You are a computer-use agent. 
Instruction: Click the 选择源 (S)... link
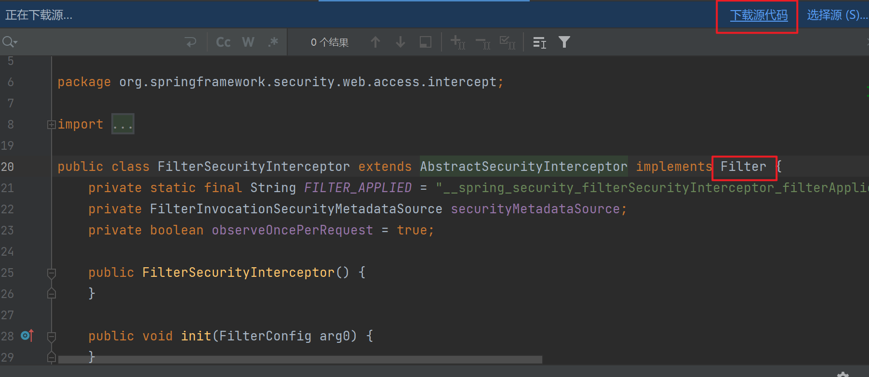point(837,15)
